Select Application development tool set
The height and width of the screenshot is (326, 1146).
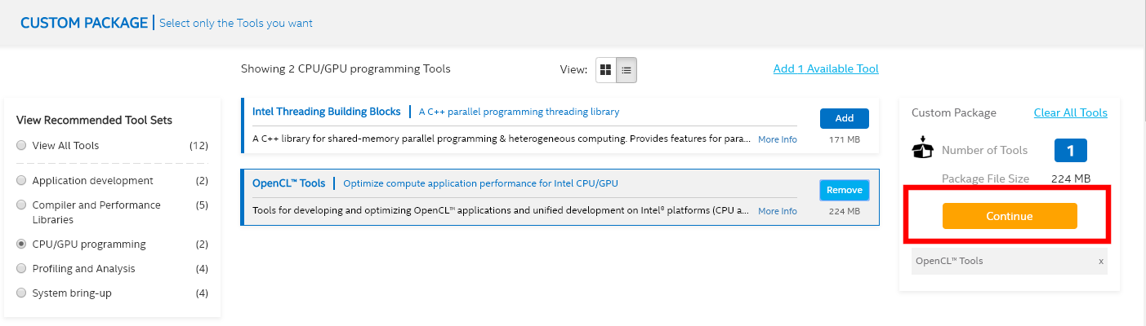[21, 181]
